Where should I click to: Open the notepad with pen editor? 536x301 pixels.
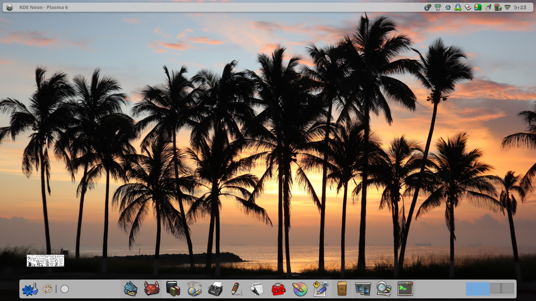click(321, 289)
